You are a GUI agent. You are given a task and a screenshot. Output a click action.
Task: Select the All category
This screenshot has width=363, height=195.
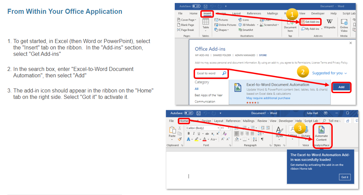[196, 89]
